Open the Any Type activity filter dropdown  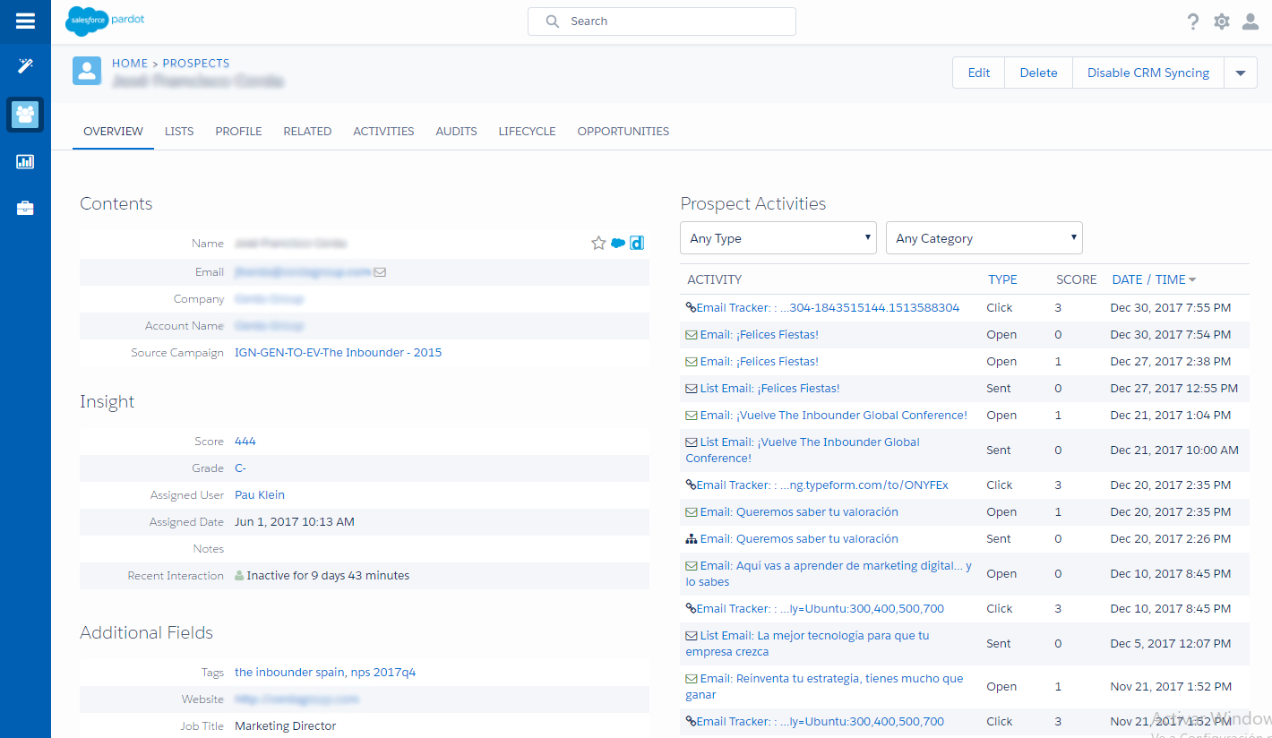[x=778, y=237]
